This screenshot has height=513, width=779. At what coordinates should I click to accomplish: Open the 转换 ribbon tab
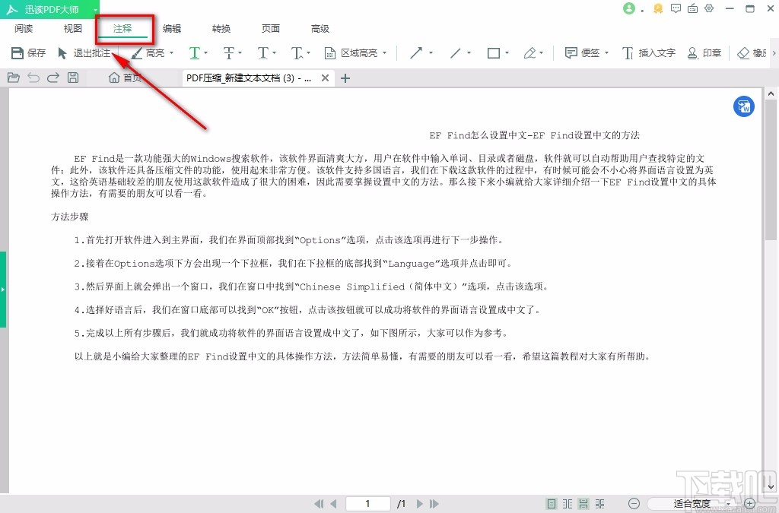click(221, 28)
